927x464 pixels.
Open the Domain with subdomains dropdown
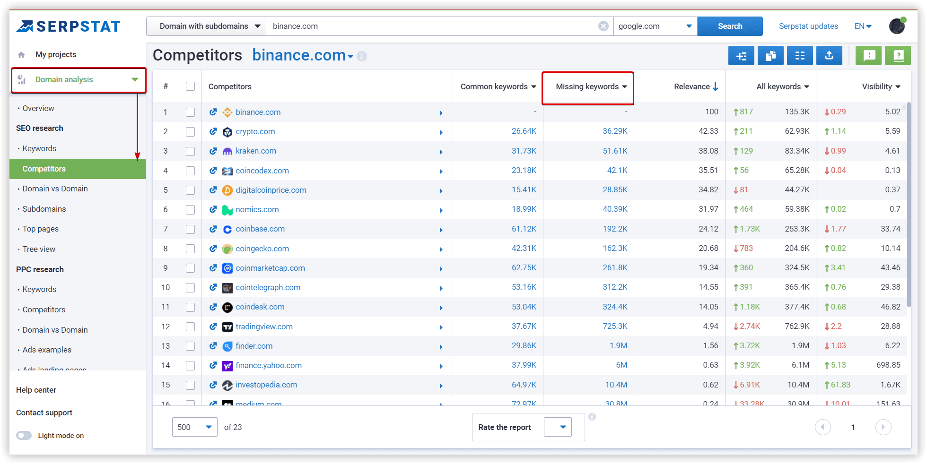[x=206, y=26]
